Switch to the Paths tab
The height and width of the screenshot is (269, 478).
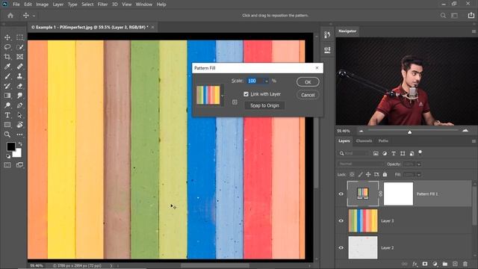(383, 141)
